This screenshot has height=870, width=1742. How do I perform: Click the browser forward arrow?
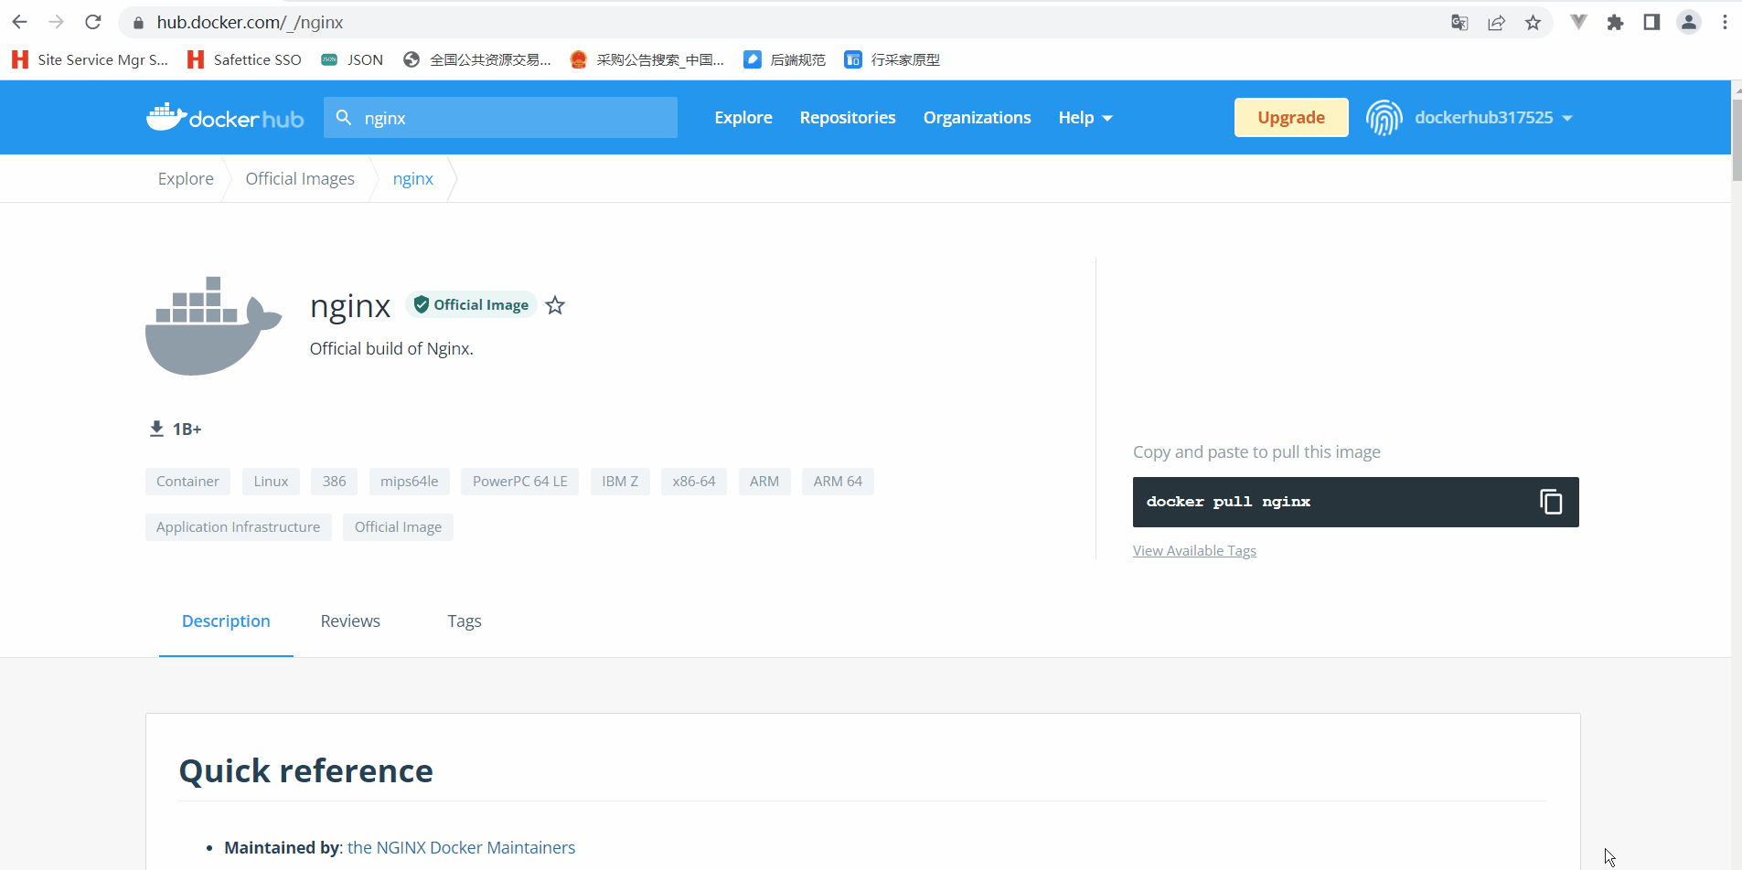coord(57,22)
